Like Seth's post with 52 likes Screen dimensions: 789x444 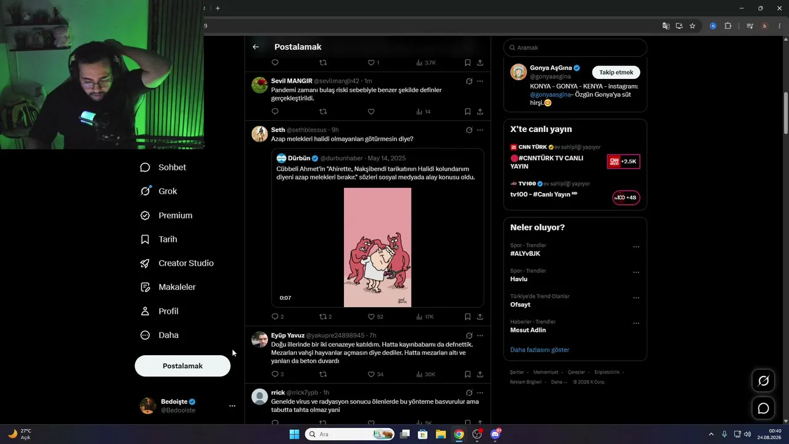pyautogui.click(x=375, y=316)
